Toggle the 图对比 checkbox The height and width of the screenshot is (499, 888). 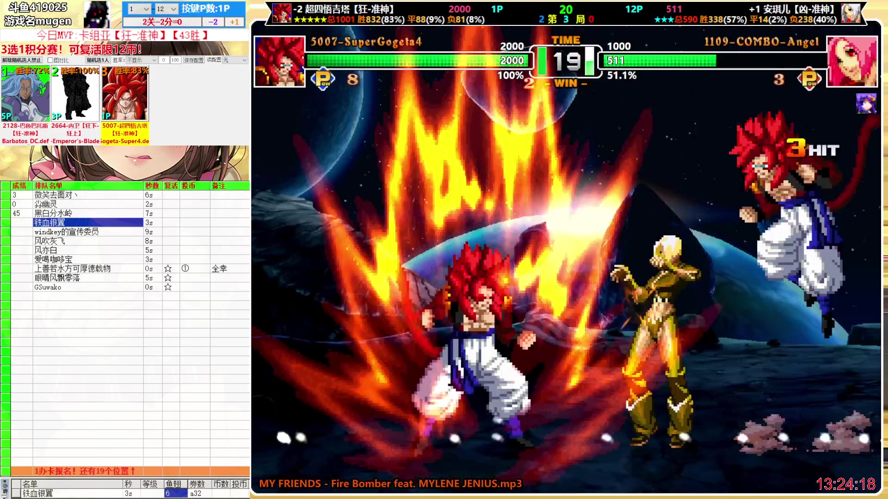[50, 60]
